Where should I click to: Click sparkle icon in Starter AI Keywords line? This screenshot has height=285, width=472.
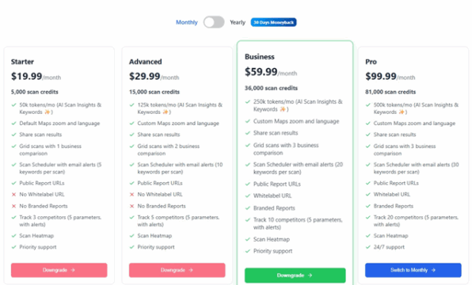(48, 112)
